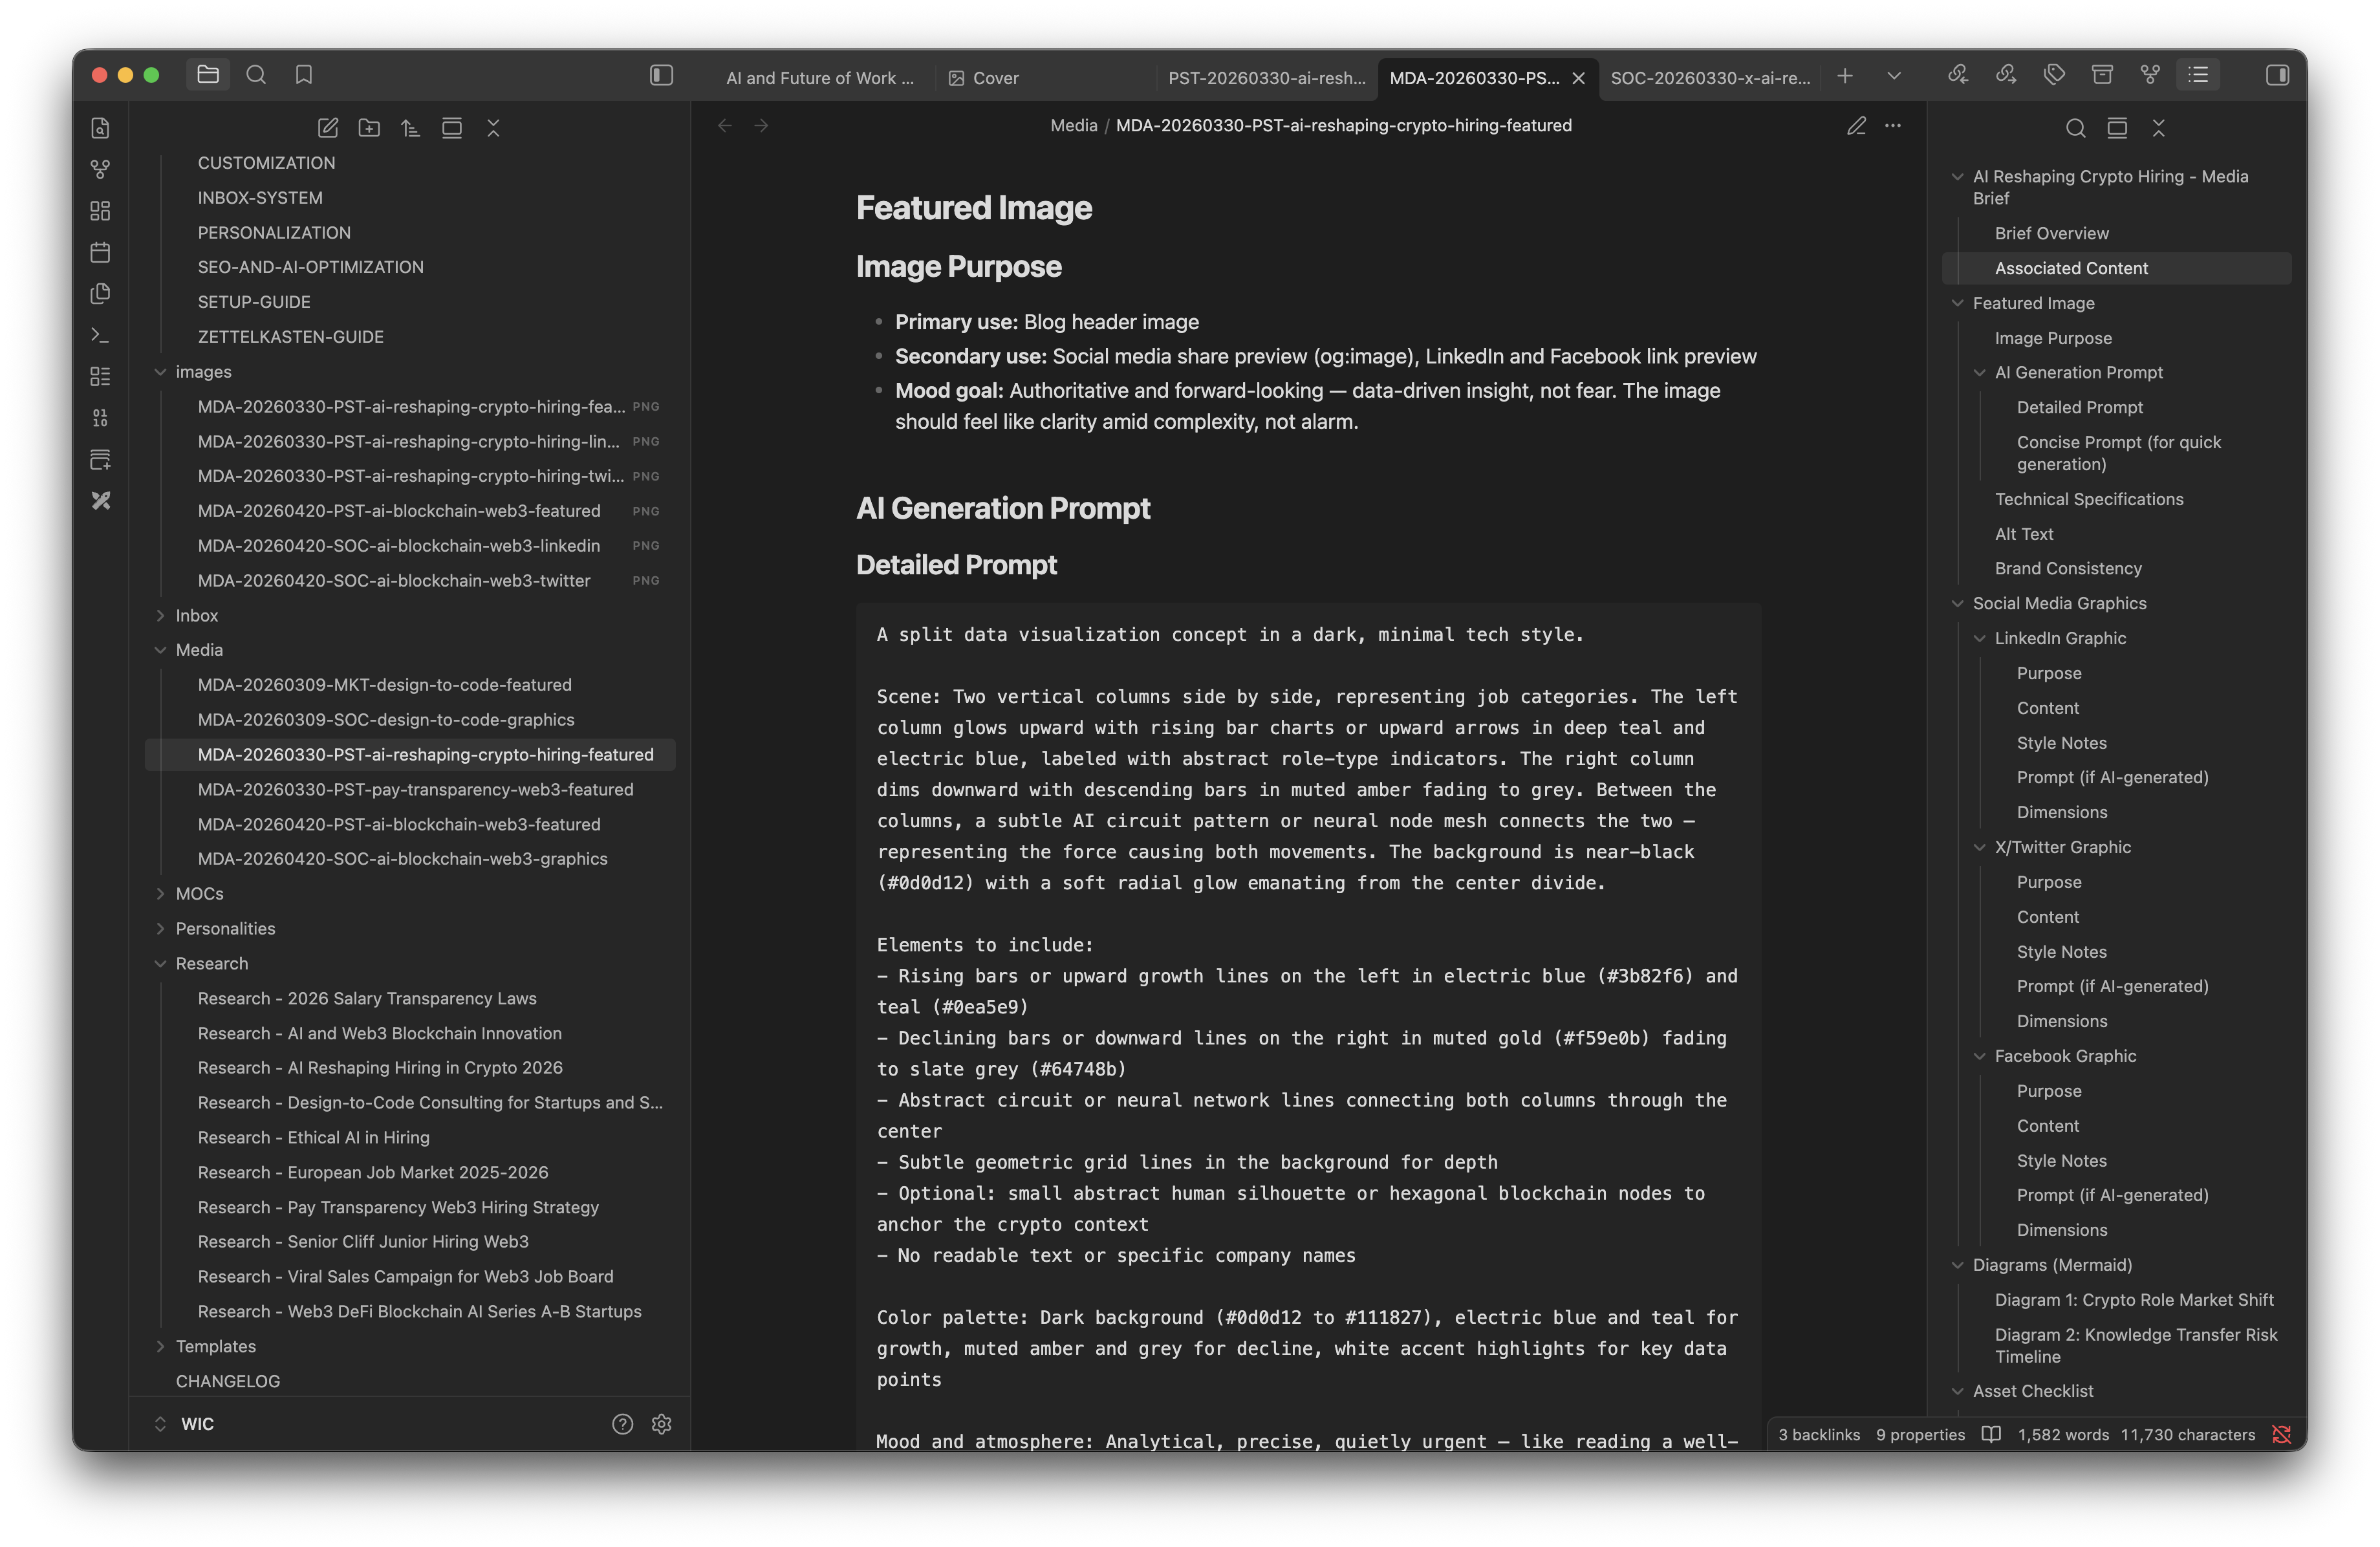This screenshot has width=2380, height=1547.
Task: Open a new tab with plus button
Action: click(1845, 76)
